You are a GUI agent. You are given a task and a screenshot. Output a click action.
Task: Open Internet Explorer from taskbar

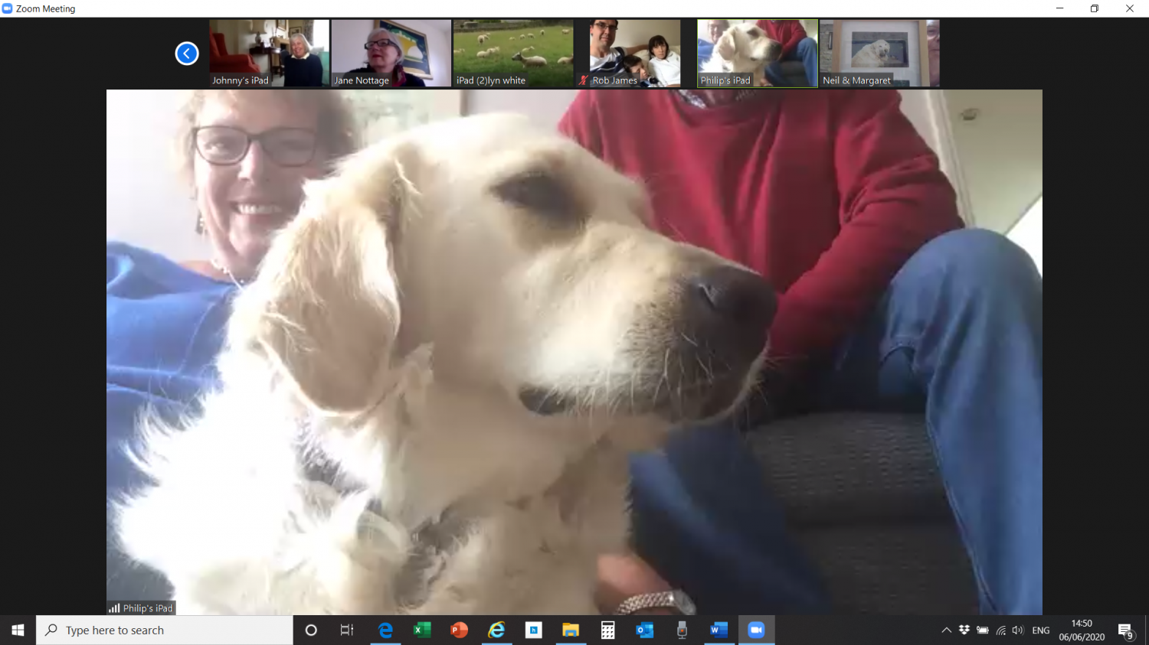click(496, 630)
